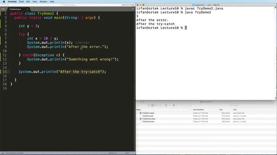Click the Finder share button
Screen dimensions: 277x155
click(x=182, y=105)
